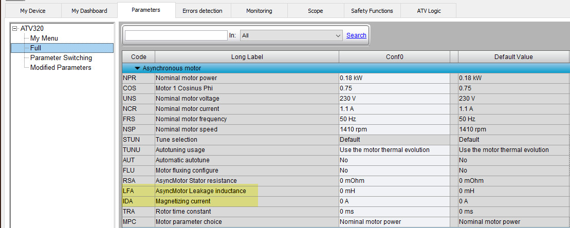This screenshot has height=228, width=570.
Task: Open Automatic autotune Conf0 value cell
Action: 394,160
